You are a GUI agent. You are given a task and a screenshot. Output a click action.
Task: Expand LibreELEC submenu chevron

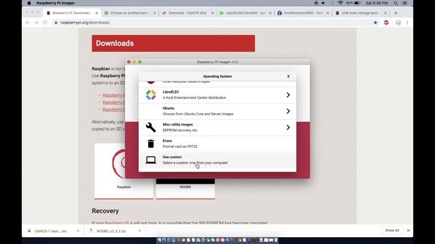288,95
